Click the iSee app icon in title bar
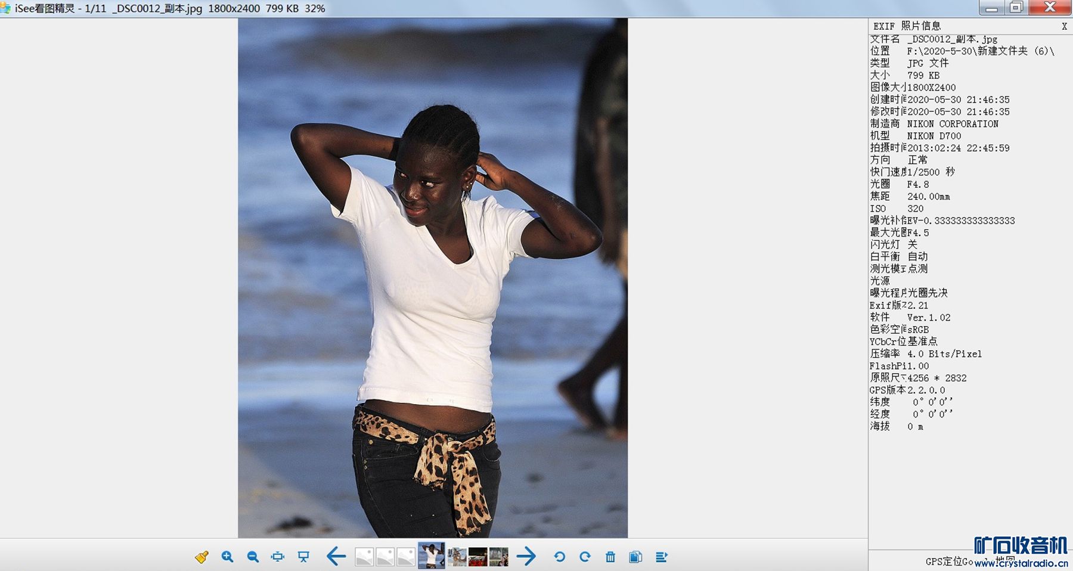1073x571 pixels. (6, 8)
